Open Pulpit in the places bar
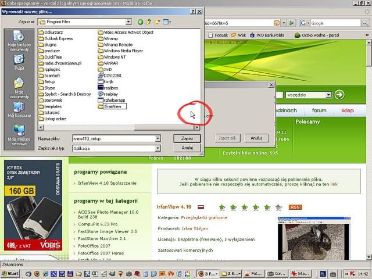The width and height of the screenshot is (372, 279). point(19,62)
